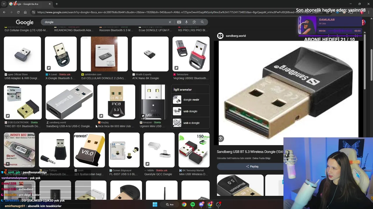The height and width of the screenshot is (209, 373).
Task: Open the PL-9337 USB 5.0 thumbnail
Action: pos(124,150)
